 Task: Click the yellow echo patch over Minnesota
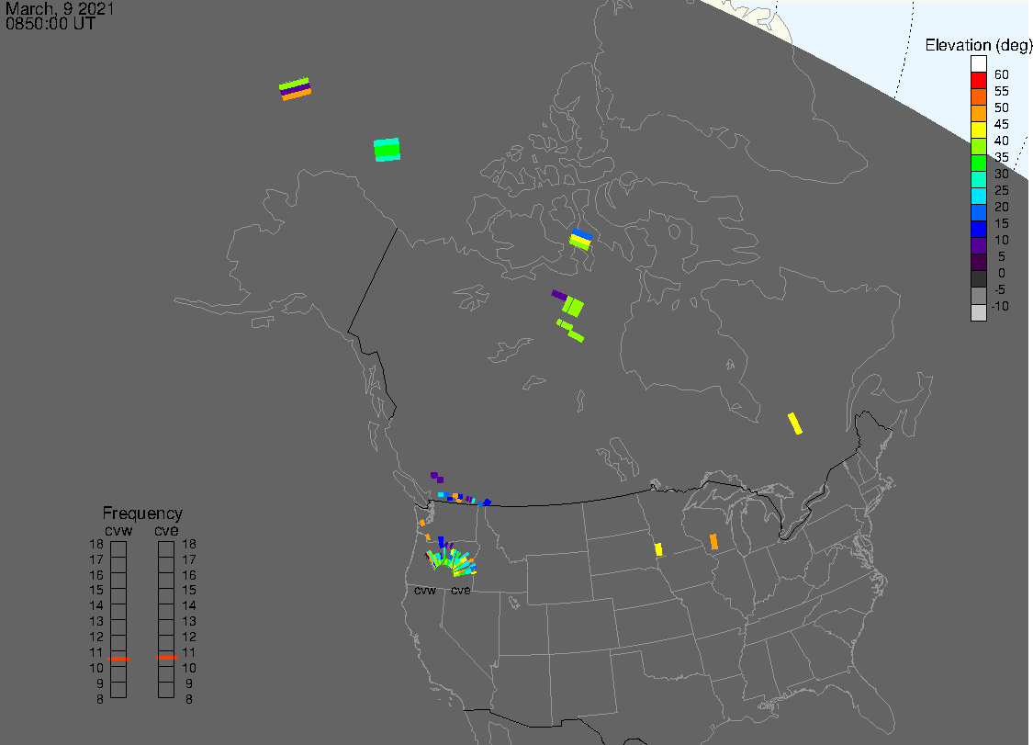tap(658, 549)
